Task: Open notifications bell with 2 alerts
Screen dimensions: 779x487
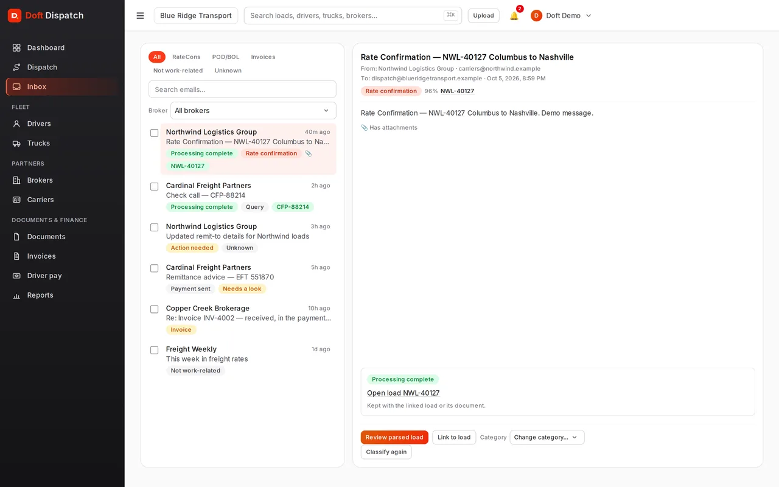Action: (x=514, y=16)
